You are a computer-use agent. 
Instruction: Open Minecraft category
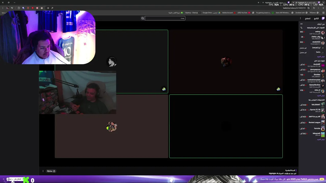point(312,134)
